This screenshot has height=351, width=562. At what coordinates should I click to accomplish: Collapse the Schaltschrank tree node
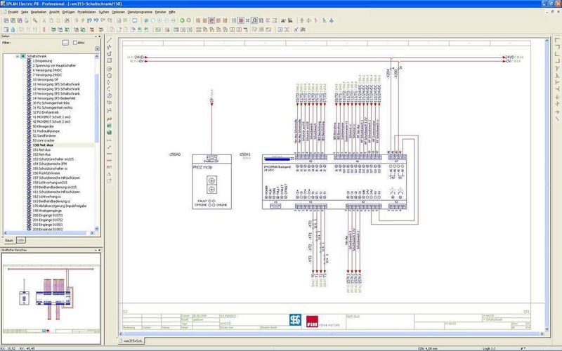pyautogui.click(x=17, y=56)
